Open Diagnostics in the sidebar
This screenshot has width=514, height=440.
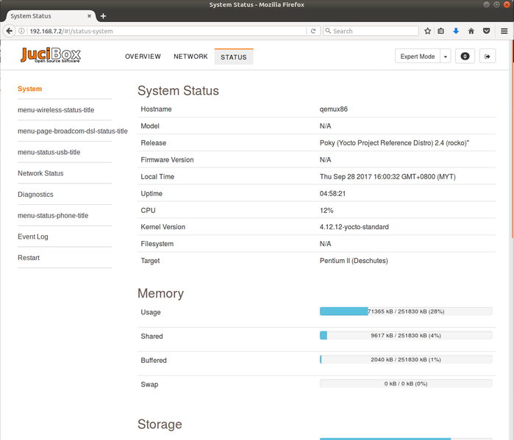point(35,195)
